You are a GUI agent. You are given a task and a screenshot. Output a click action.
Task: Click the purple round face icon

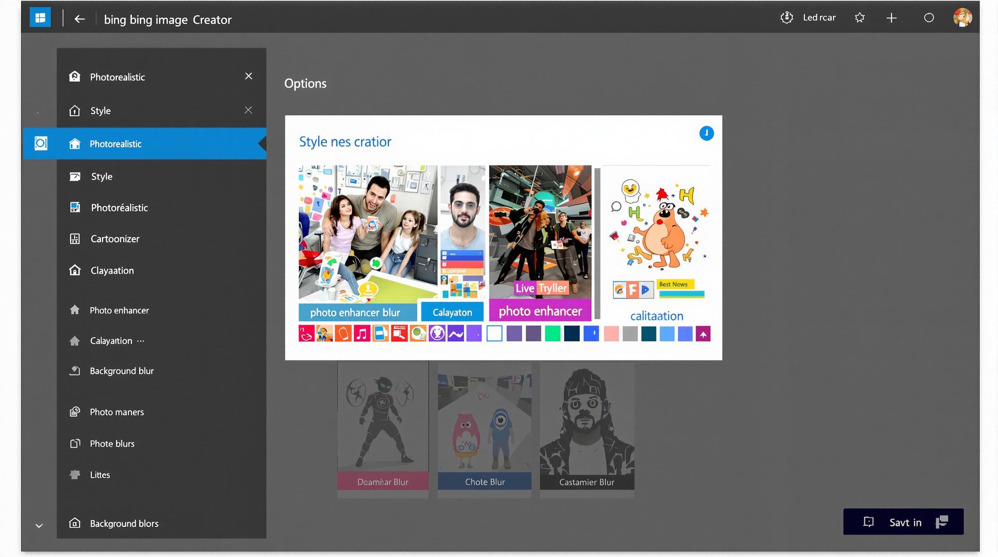[437, 334]
